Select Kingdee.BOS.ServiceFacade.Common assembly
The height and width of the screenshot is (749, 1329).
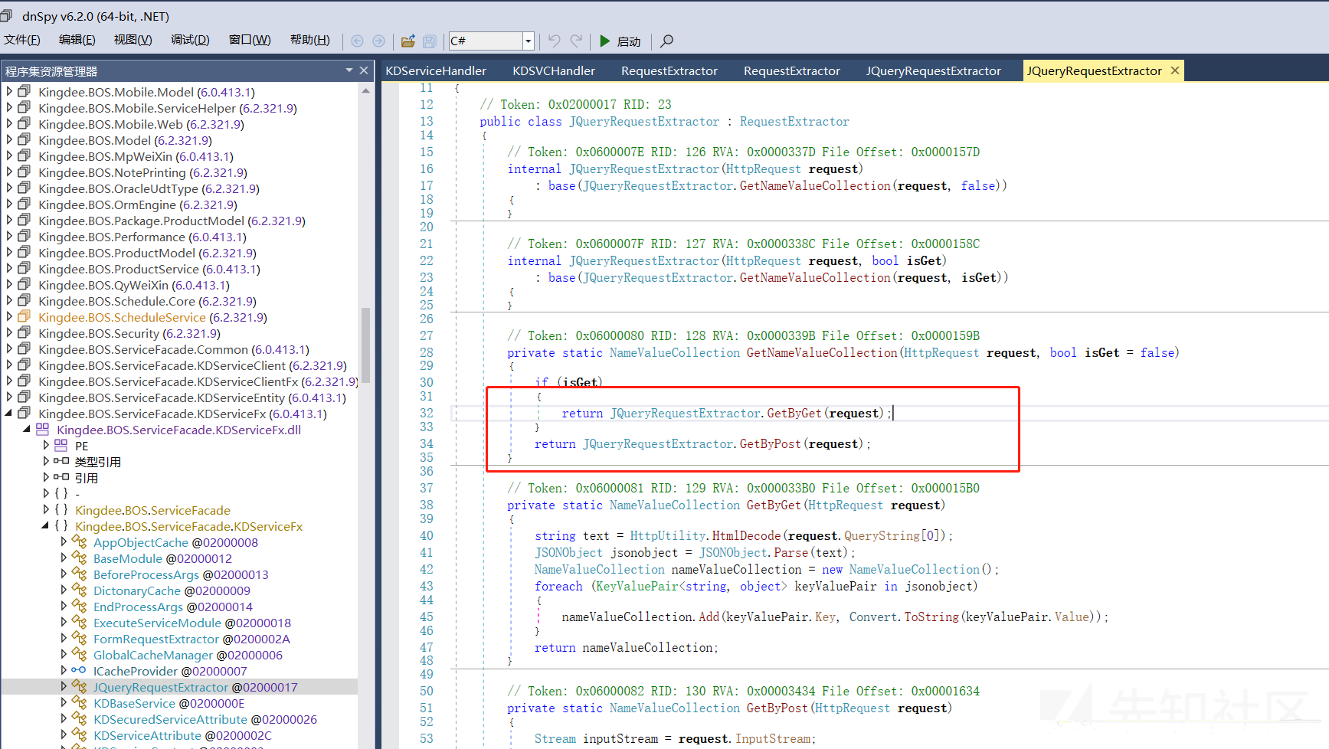point(174,349)
